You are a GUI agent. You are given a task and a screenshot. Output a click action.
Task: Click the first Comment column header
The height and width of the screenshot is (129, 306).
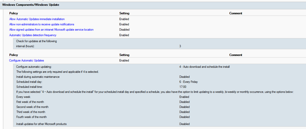[x=236, y=13]
